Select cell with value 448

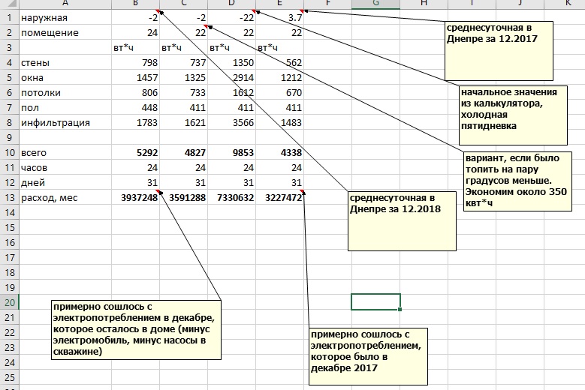coord(135,108)
